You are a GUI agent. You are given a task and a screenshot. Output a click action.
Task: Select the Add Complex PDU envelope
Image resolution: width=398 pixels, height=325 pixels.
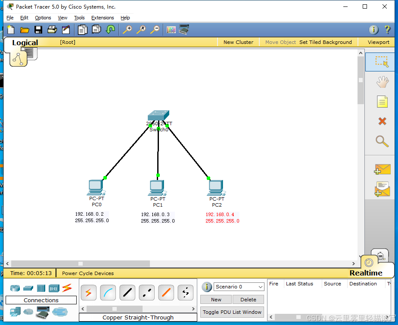pos(382,189)
